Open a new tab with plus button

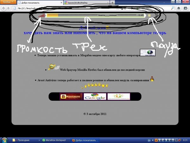pos(112,3)
